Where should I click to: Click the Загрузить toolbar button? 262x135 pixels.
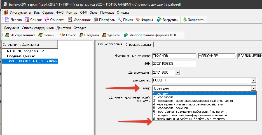pyautogui.click(x=167, y=20)
